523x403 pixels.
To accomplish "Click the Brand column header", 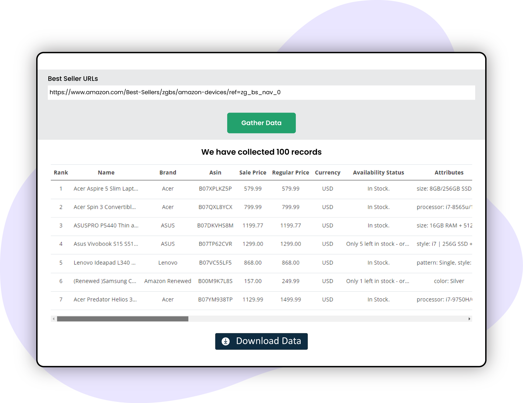I will coord(168,172).
